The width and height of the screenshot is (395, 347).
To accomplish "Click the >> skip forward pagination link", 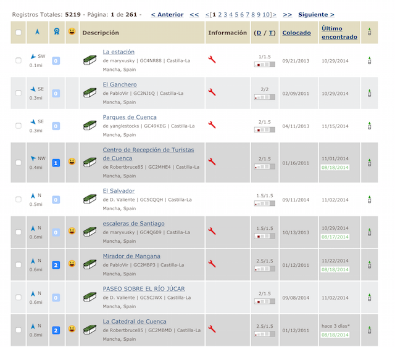I will tap(287, 14).
